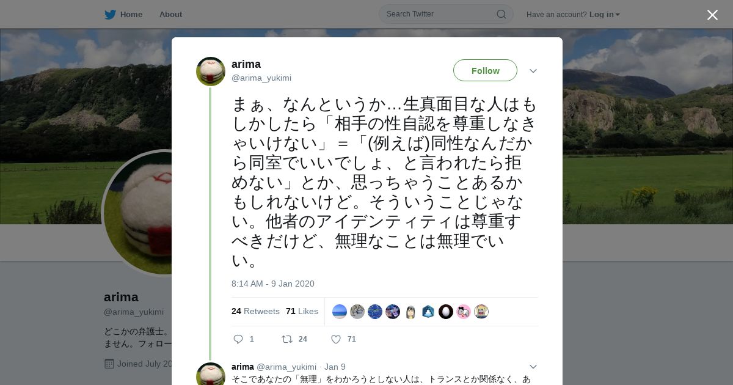733x385 pixels.
Task: Close the tweet overlay with the X
Action: (x=712, y=15)
